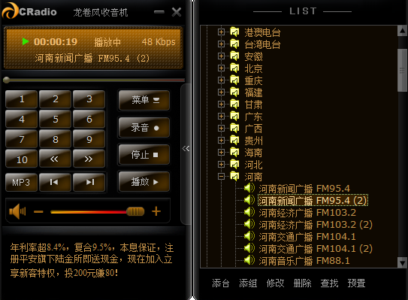The width and height of the screenshot is (408, 300).
Task: Expand the 河北 tree node
Action: click(221, 165)
